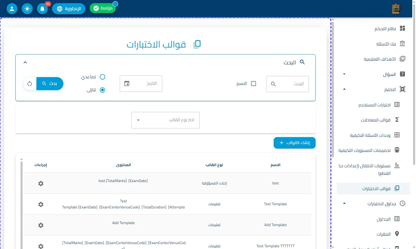416x249 pixels.
Task: Open قوالب المعادلات sidebar item
Action: 373,120
